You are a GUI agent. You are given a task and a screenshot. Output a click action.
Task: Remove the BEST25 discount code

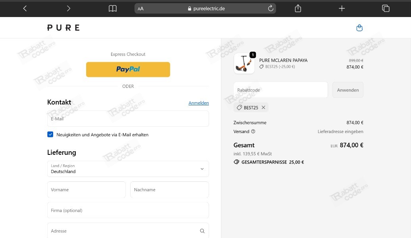pos(263,108)
